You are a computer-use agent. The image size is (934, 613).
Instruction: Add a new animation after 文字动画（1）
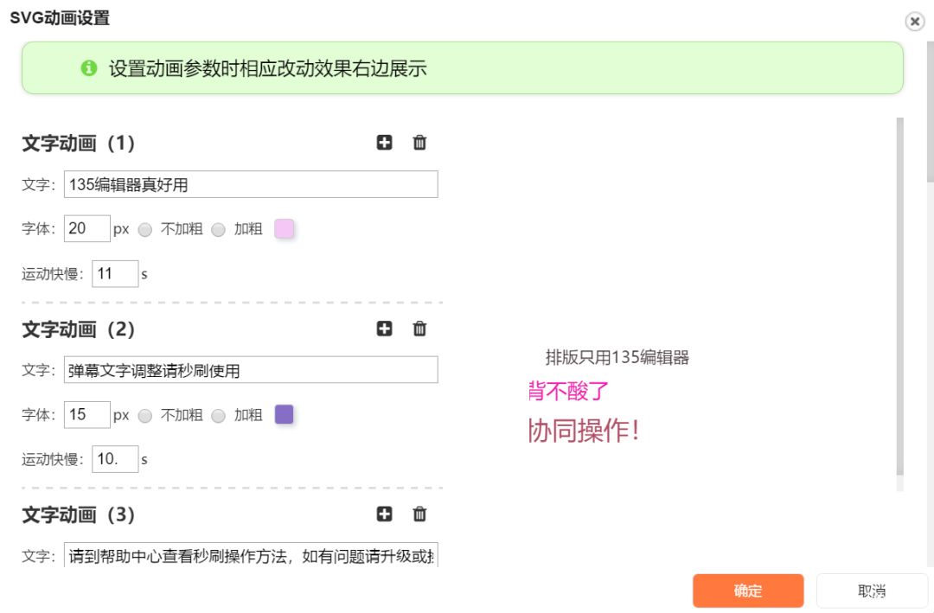click(x=384, y=143)
